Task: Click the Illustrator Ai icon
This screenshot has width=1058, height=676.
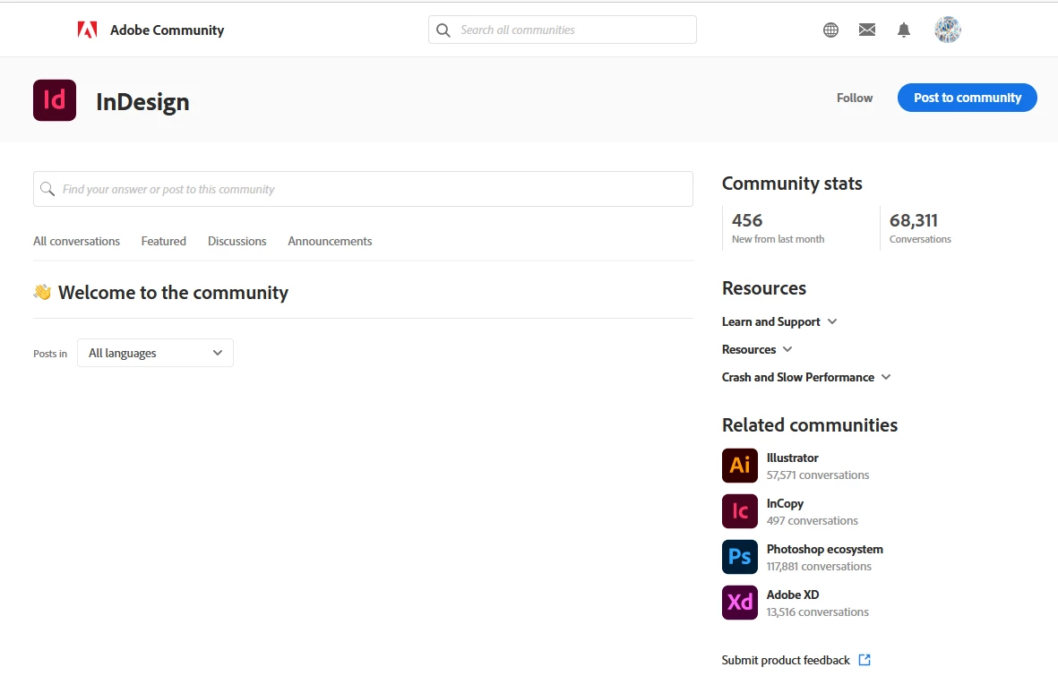Action: (739, 466)
